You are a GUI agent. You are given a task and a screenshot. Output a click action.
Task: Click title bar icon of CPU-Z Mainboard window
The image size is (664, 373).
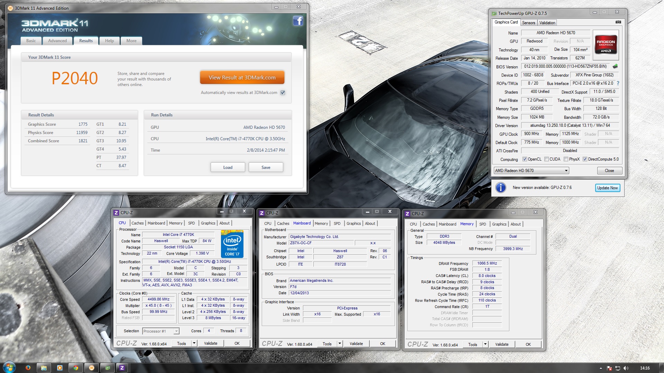(262, 213)
